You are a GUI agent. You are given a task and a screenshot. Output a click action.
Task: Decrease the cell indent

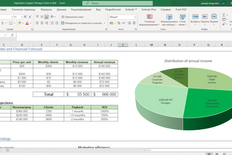[x=52, y=23]
